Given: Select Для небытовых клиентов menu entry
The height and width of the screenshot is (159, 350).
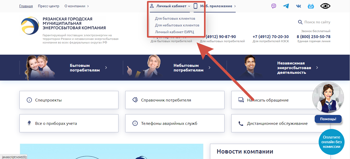Looking at the screenshot, I should coord(177,25).
